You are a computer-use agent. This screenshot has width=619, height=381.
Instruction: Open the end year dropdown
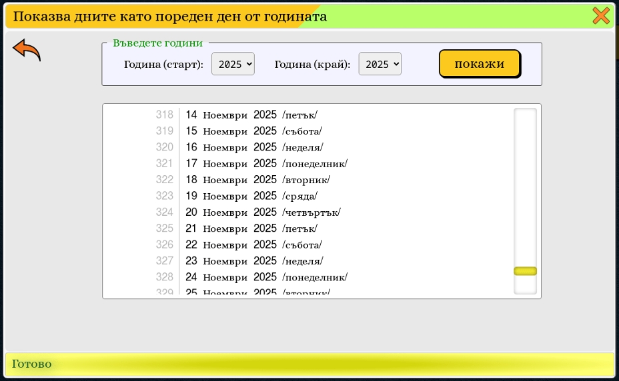380,64
